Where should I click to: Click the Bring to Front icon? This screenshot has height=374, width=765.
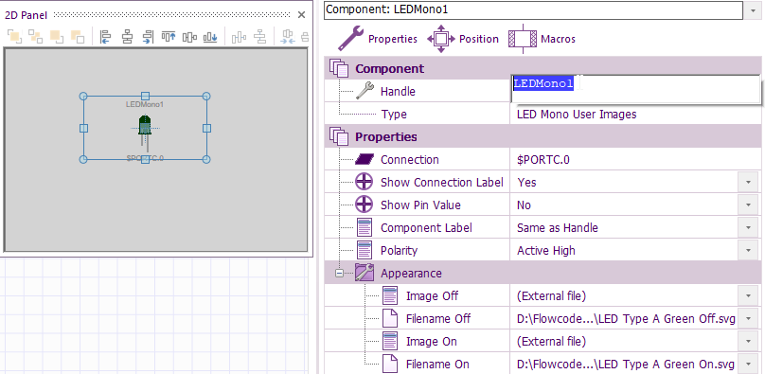(14, 37)
